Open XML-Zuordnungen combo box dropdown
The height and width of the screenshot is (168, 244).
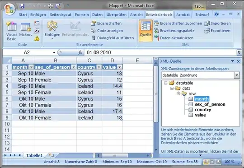tap(237, 75)
